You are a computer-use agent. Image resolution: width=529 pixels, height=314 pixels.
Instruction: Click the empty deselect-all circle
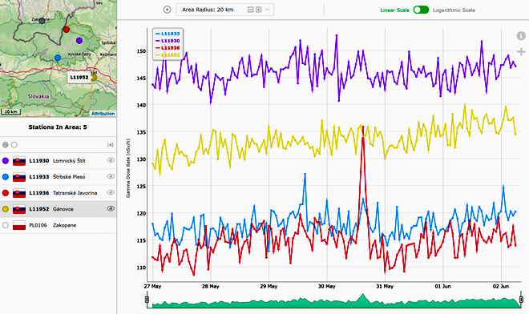point(14,145)
